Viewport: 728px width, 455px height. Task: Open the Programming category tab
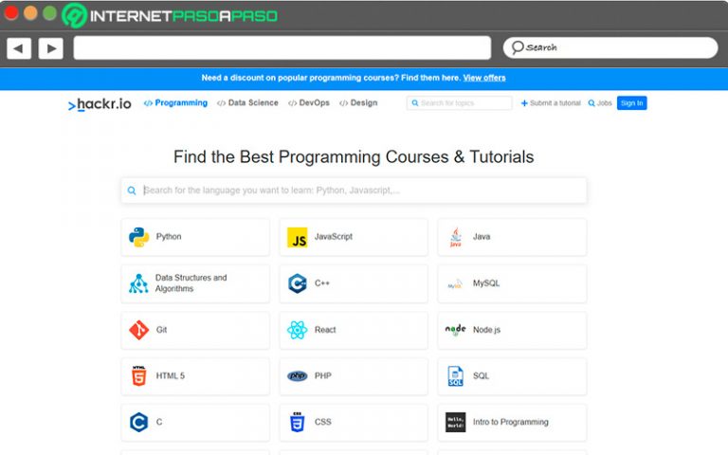point(175,102)
